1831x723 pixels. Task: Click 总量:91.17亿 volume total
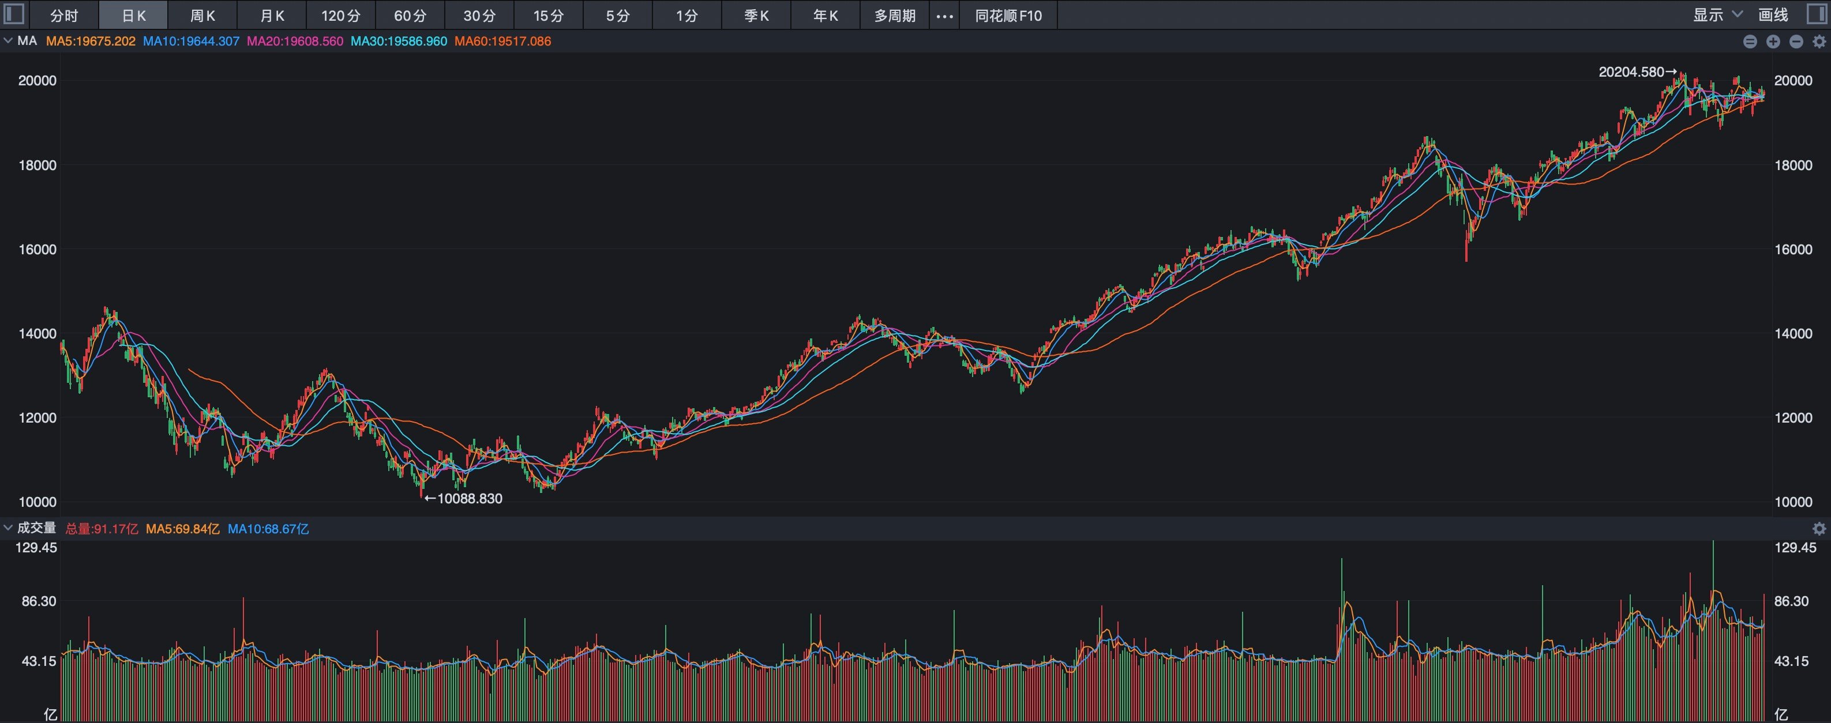pos(102,528)
